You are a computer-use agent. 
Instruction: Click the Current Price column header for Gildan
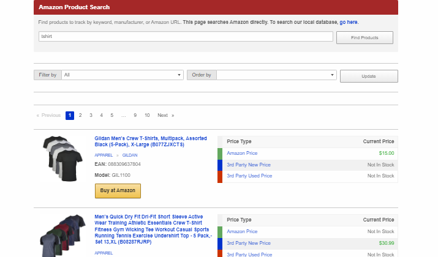pyautogui.click(x=379, y=141)
